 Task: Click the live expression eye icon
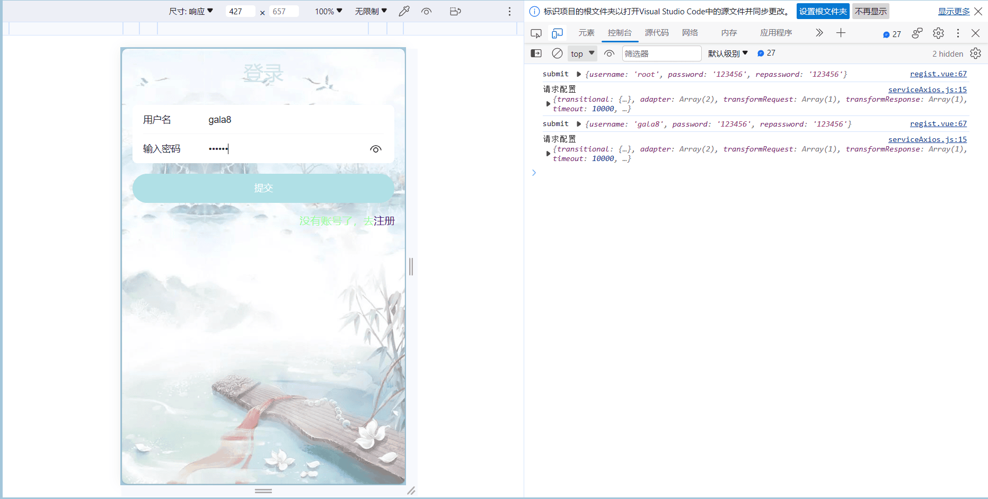pyautogui.click(x=609, y=54)
